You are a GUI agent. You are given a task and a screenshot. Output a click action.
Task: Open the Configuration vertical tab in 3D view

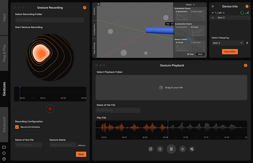point(94,29)
